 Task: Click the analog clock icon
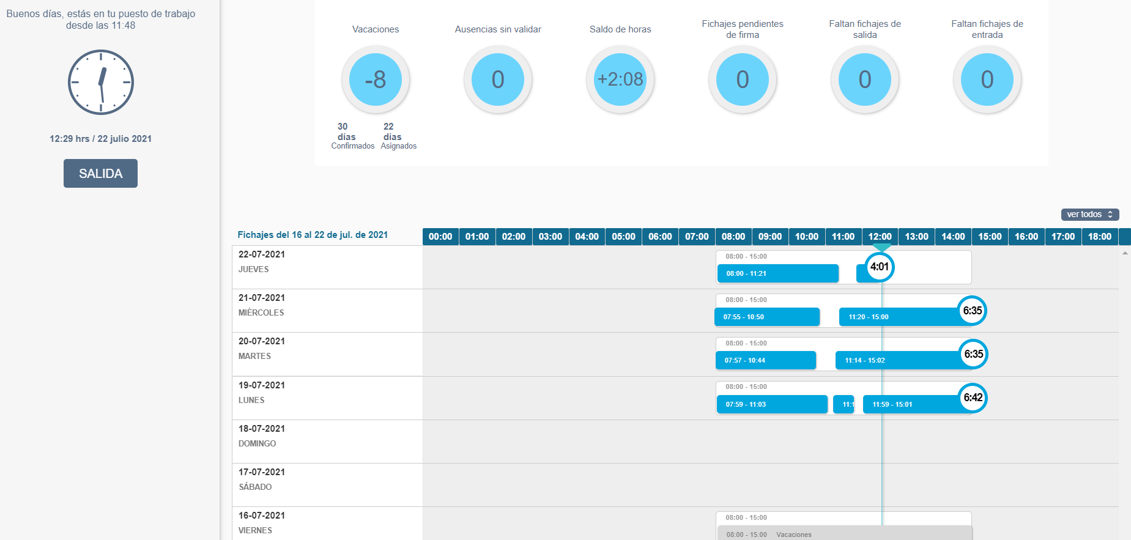[x=101, y=83]
